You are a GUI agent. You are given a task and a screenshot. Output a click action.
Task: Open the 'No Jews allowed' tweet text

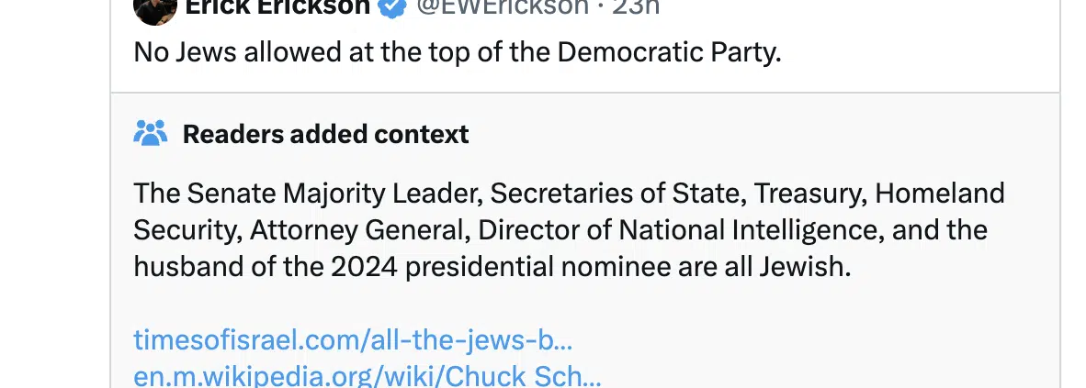[x=458, y=52]
